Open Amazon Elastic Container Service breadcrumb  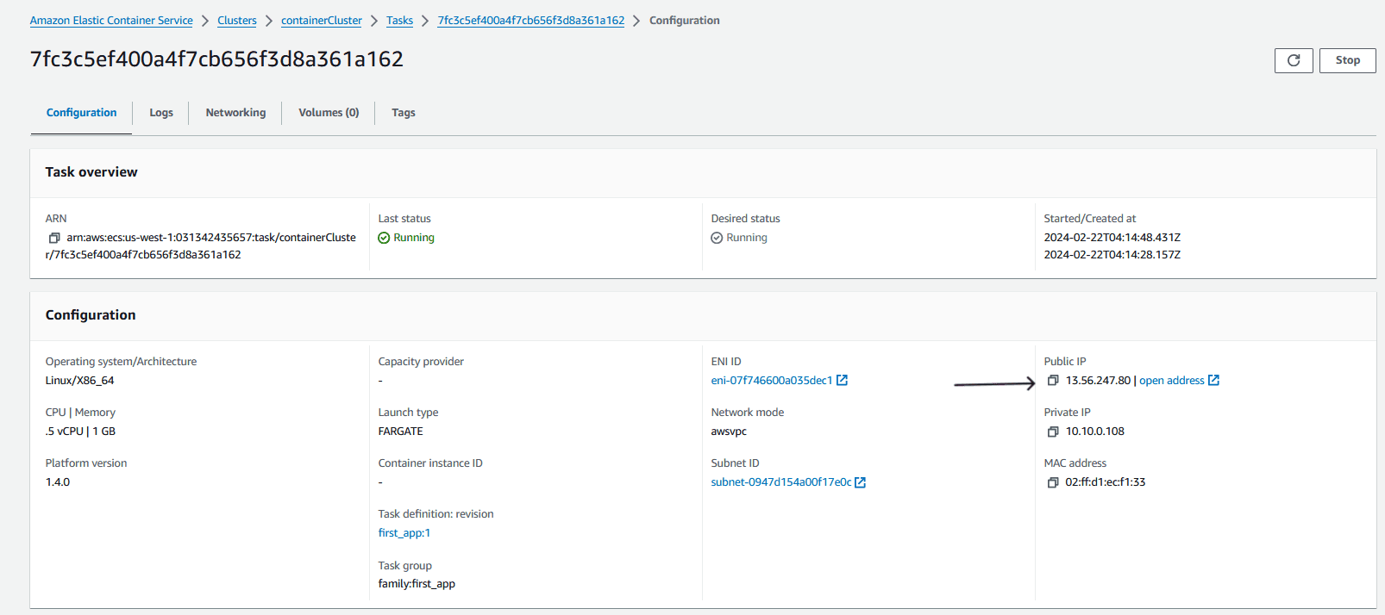tap(111, 21)
